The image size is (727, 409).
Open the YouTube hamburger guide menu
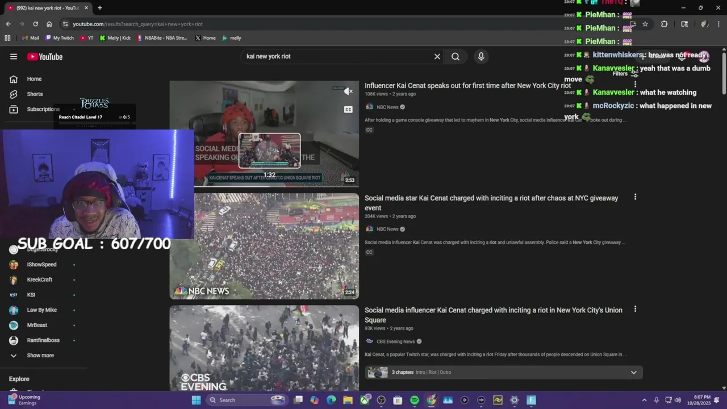14,56
